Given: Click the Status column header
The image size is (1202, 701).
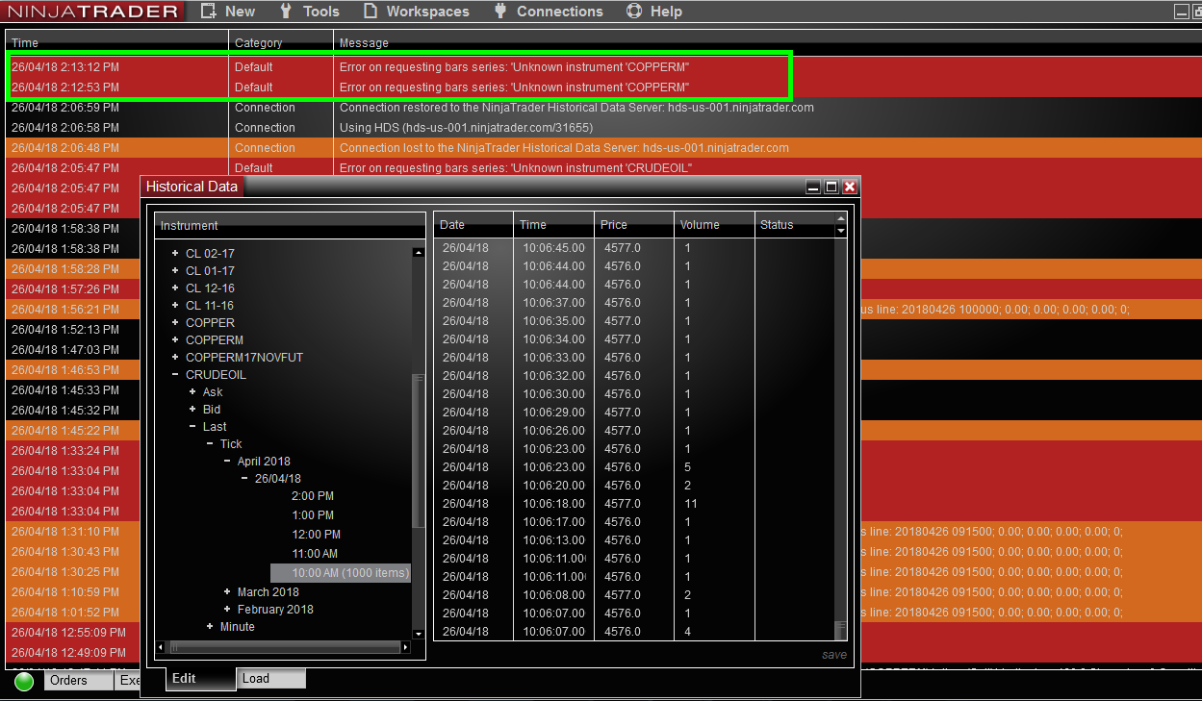Looking at the screenshot, I should (x=794, y=224).
